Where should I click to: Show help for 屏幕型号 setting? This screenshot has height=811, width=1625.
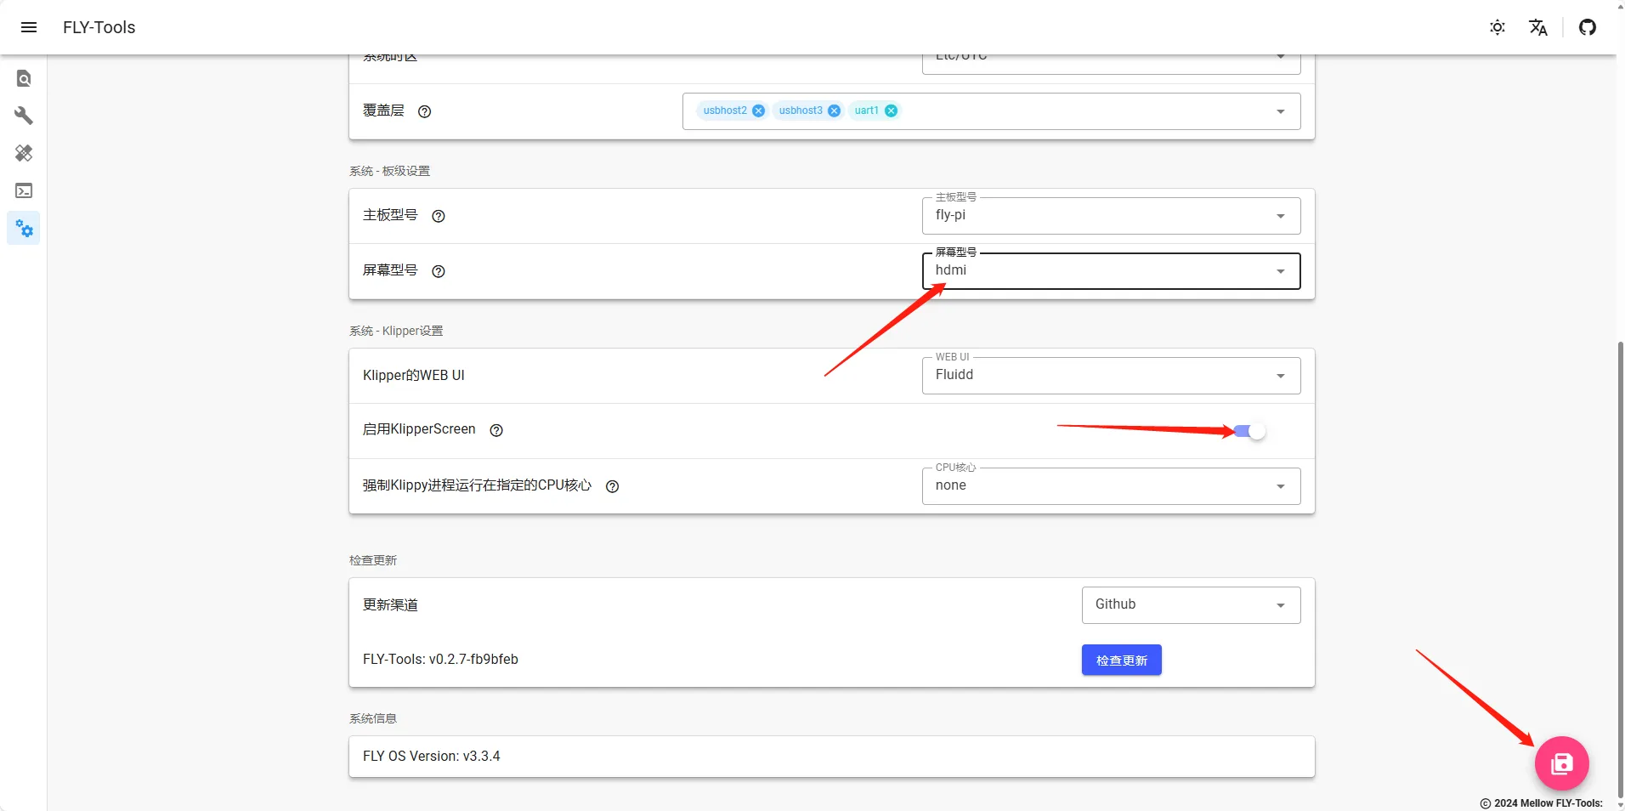click(439, 271)
